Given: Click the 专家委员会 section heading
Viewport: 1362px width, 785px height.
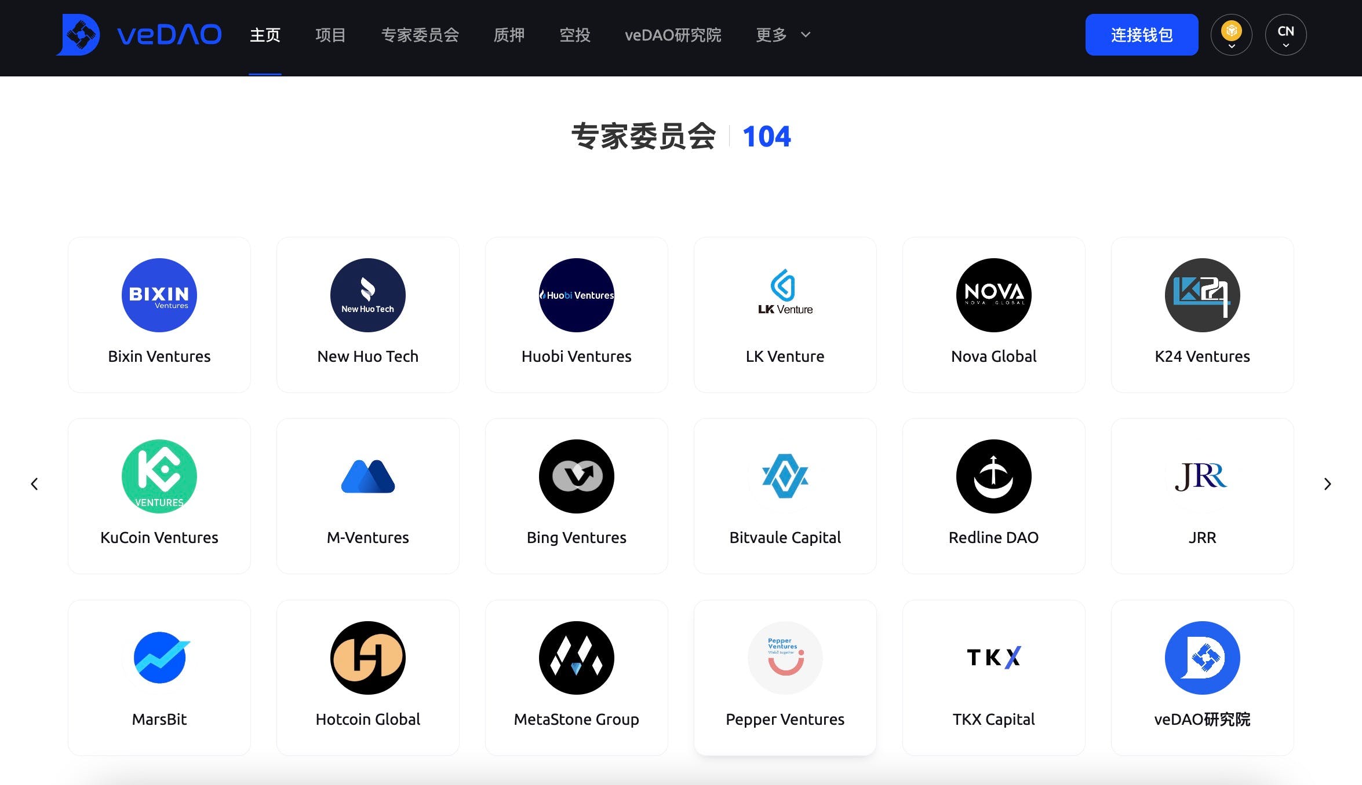Looking at the screenshot, I should [x=643, y=137].
